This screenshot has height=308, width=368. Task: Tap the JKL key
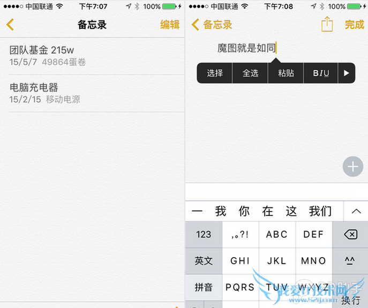pos(277,261)
